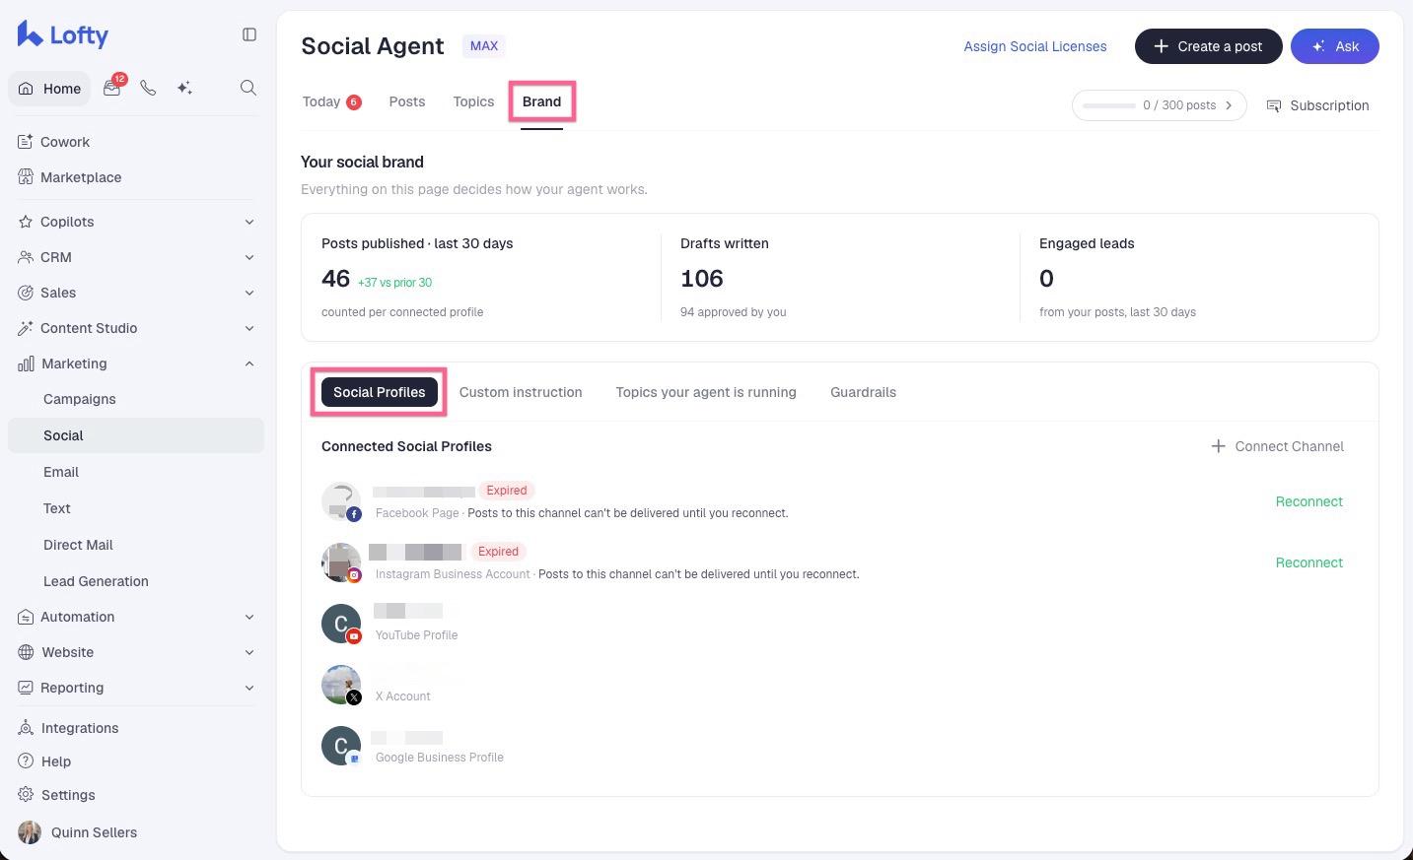Open Topics your agent is running tab
Image resolution: width=1413 pixels, height=860 pixels.
(706, 392)
